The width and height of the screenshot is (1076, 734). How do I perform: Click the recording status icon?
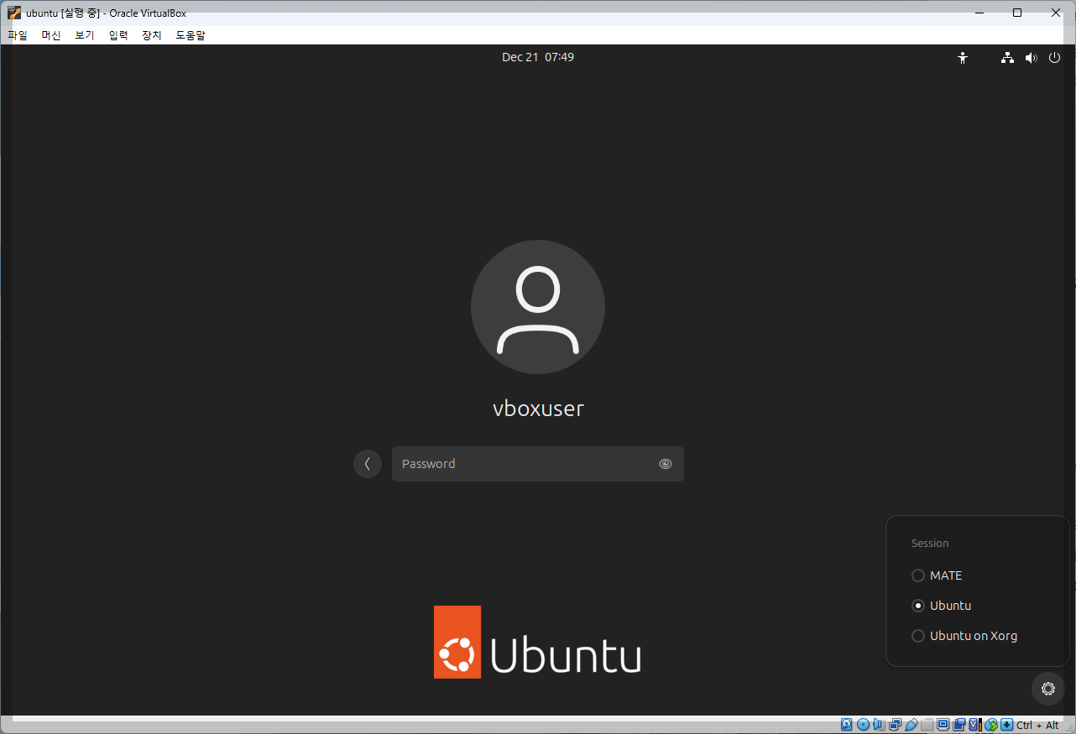click(x=959, y=725)
